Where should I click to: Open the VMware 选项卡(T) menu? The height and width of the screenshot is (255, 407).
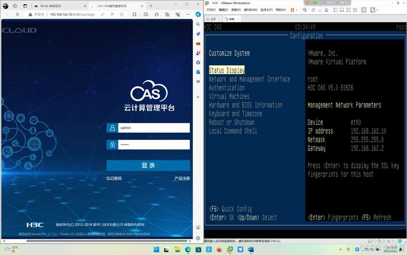266,10
